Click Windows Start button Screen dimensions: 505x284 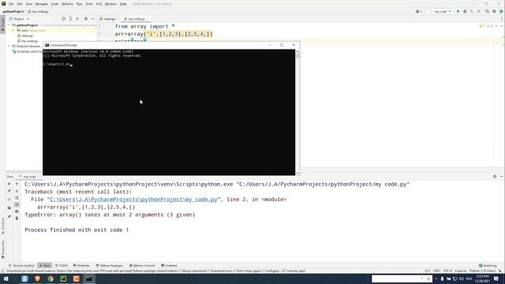(x=6, y=278)
